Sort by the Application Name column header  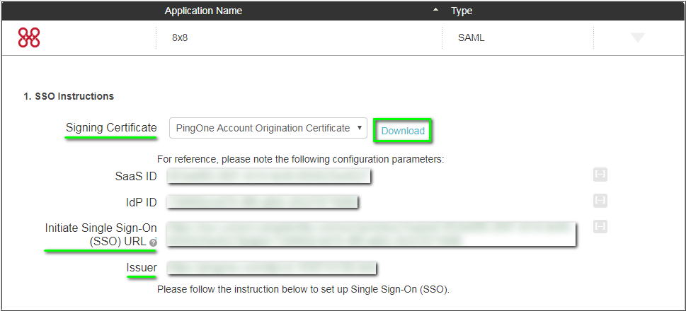(203, 11)
